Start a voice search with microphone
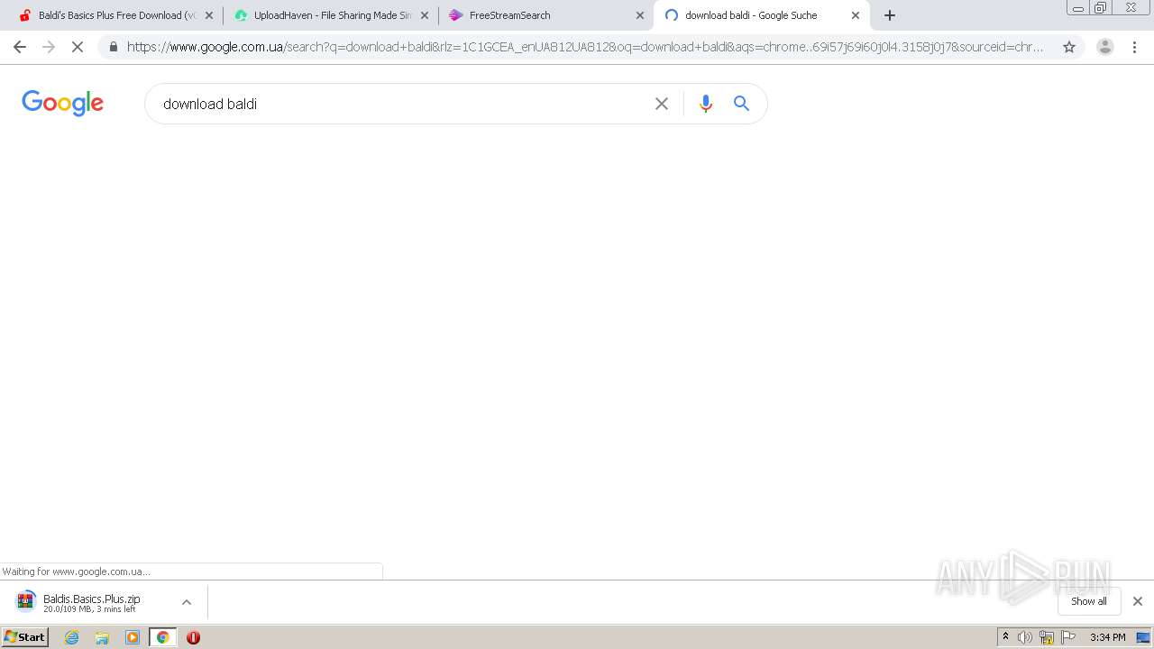The width and height of the screenshot is (1154, 649). pyautogui.click(x=706, y=104)
